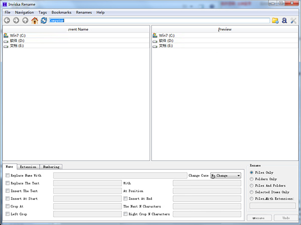
Task: Go up one directory level
Action: (25, 21)
